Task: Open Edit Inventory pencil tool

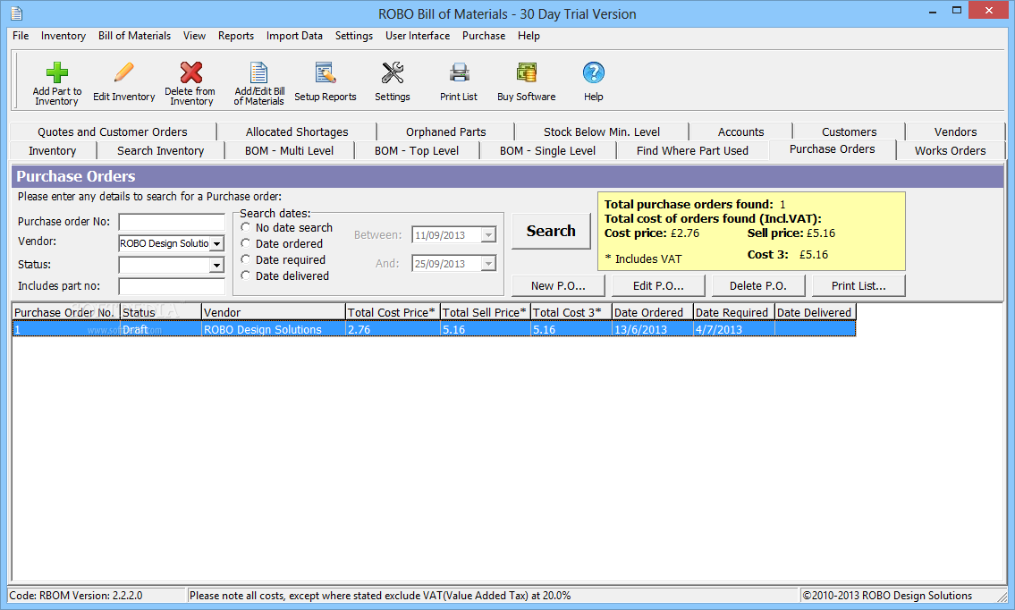Action: pos(123,72)
